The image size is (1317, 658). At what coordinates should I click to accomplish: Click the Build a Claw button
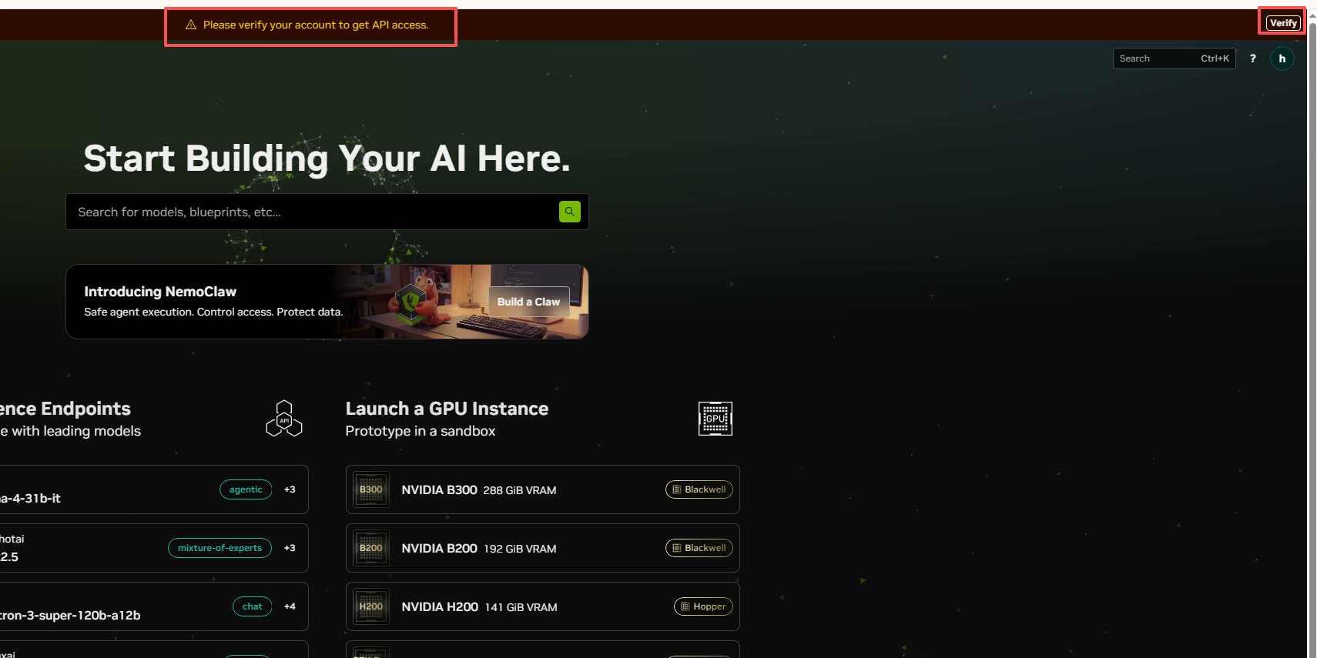(x=529, y=302)
